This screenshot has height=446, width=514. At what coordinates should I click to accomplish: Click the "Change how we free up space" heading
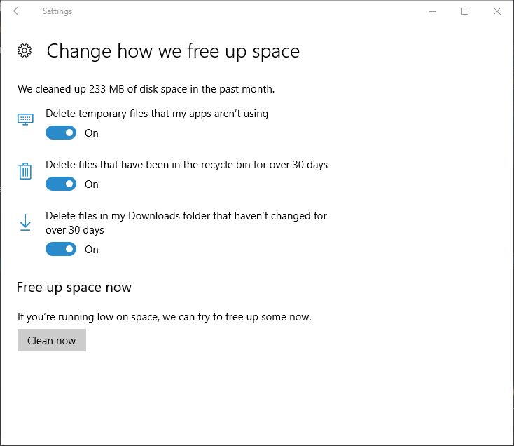point(173,51)
